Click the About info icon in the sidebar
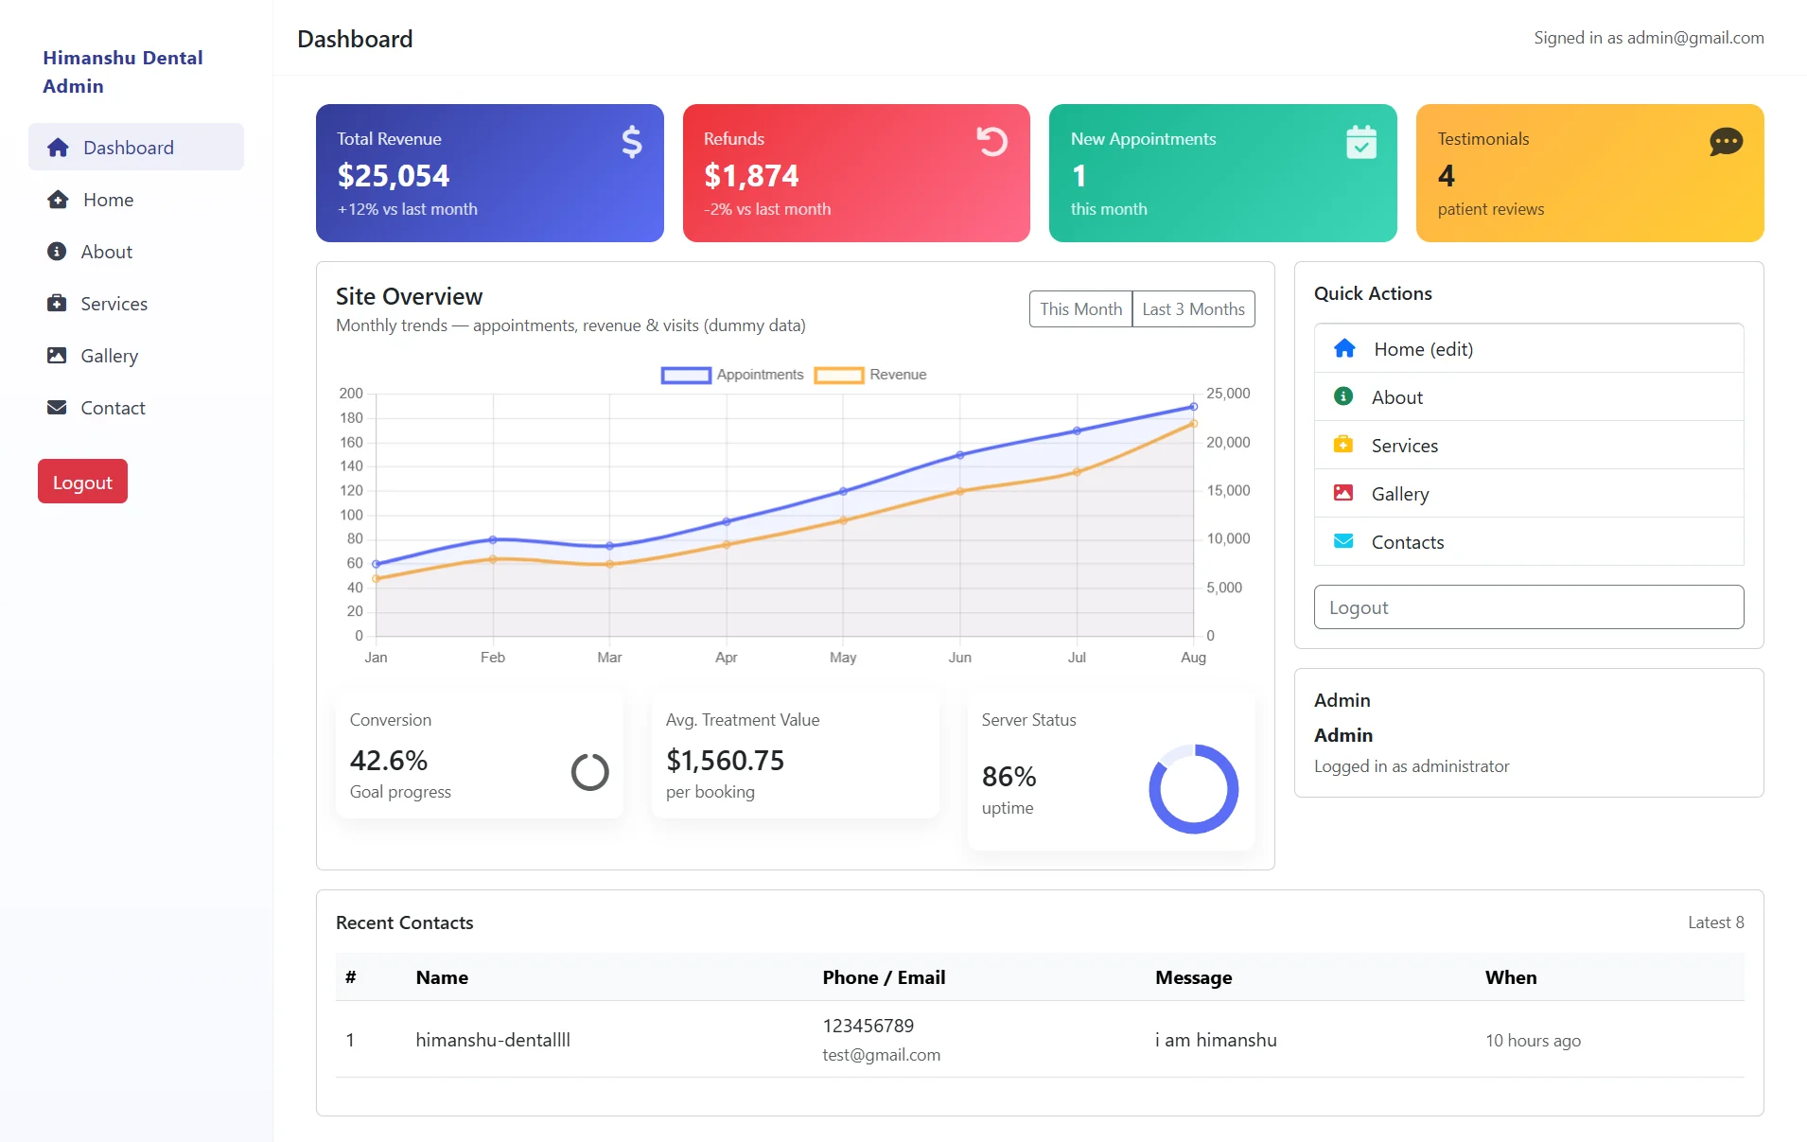 click(58, 251)
